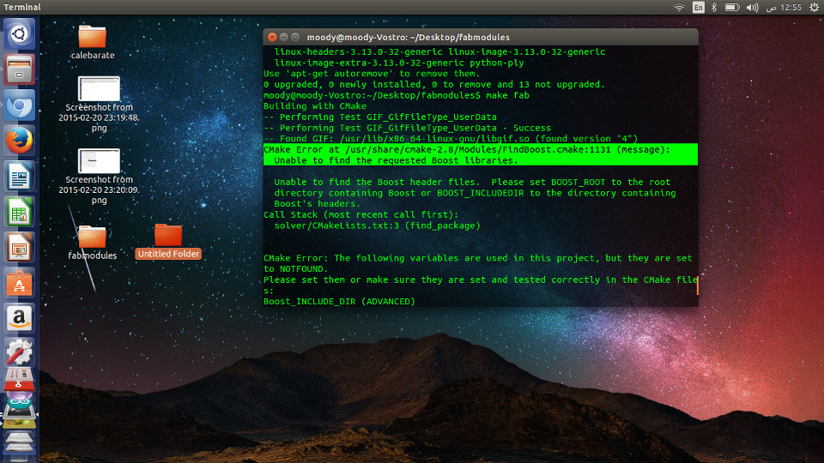Screen dimensions: 824x463
Task: Launch Firefox from the launcher
Action: [20, 140]
